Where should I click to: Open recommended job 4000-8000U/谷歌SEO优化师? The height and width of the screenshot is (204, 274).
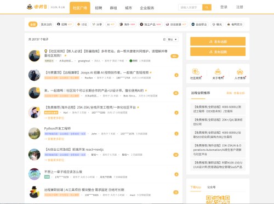point(218,135)
